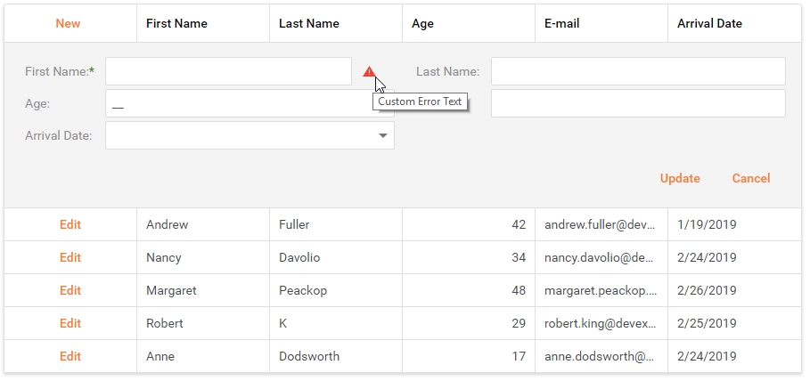Edit Nancy Davolio's row

pos(70,257)
